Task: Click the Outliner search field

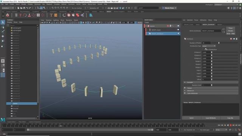Action: [x=24, y=25]
